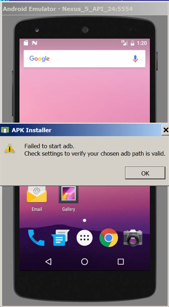
Task: Open the Email app
Action: tap(37, 198)
